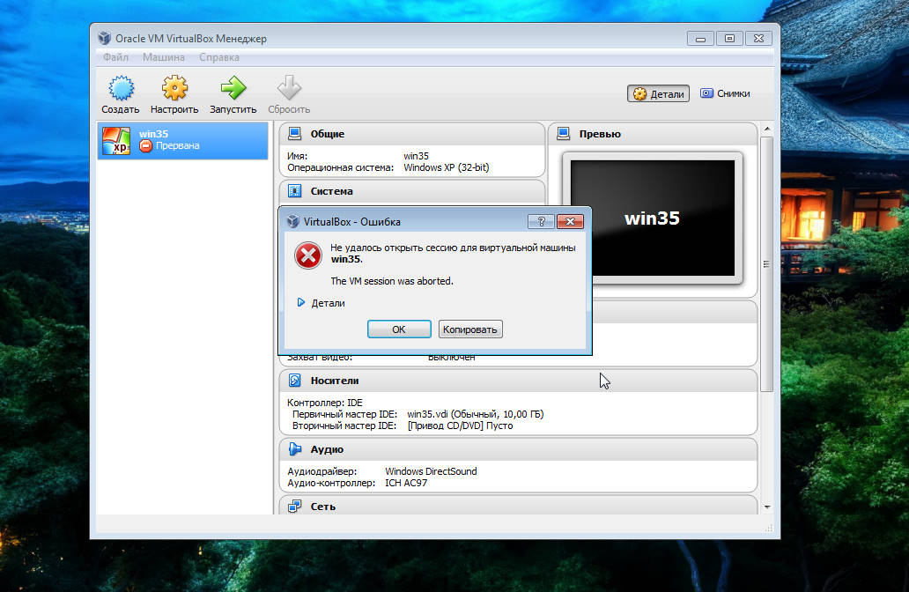Click the Система section header
Image resolution: width=909 pixels, height=592 pixels.
[x=411, y=191]
